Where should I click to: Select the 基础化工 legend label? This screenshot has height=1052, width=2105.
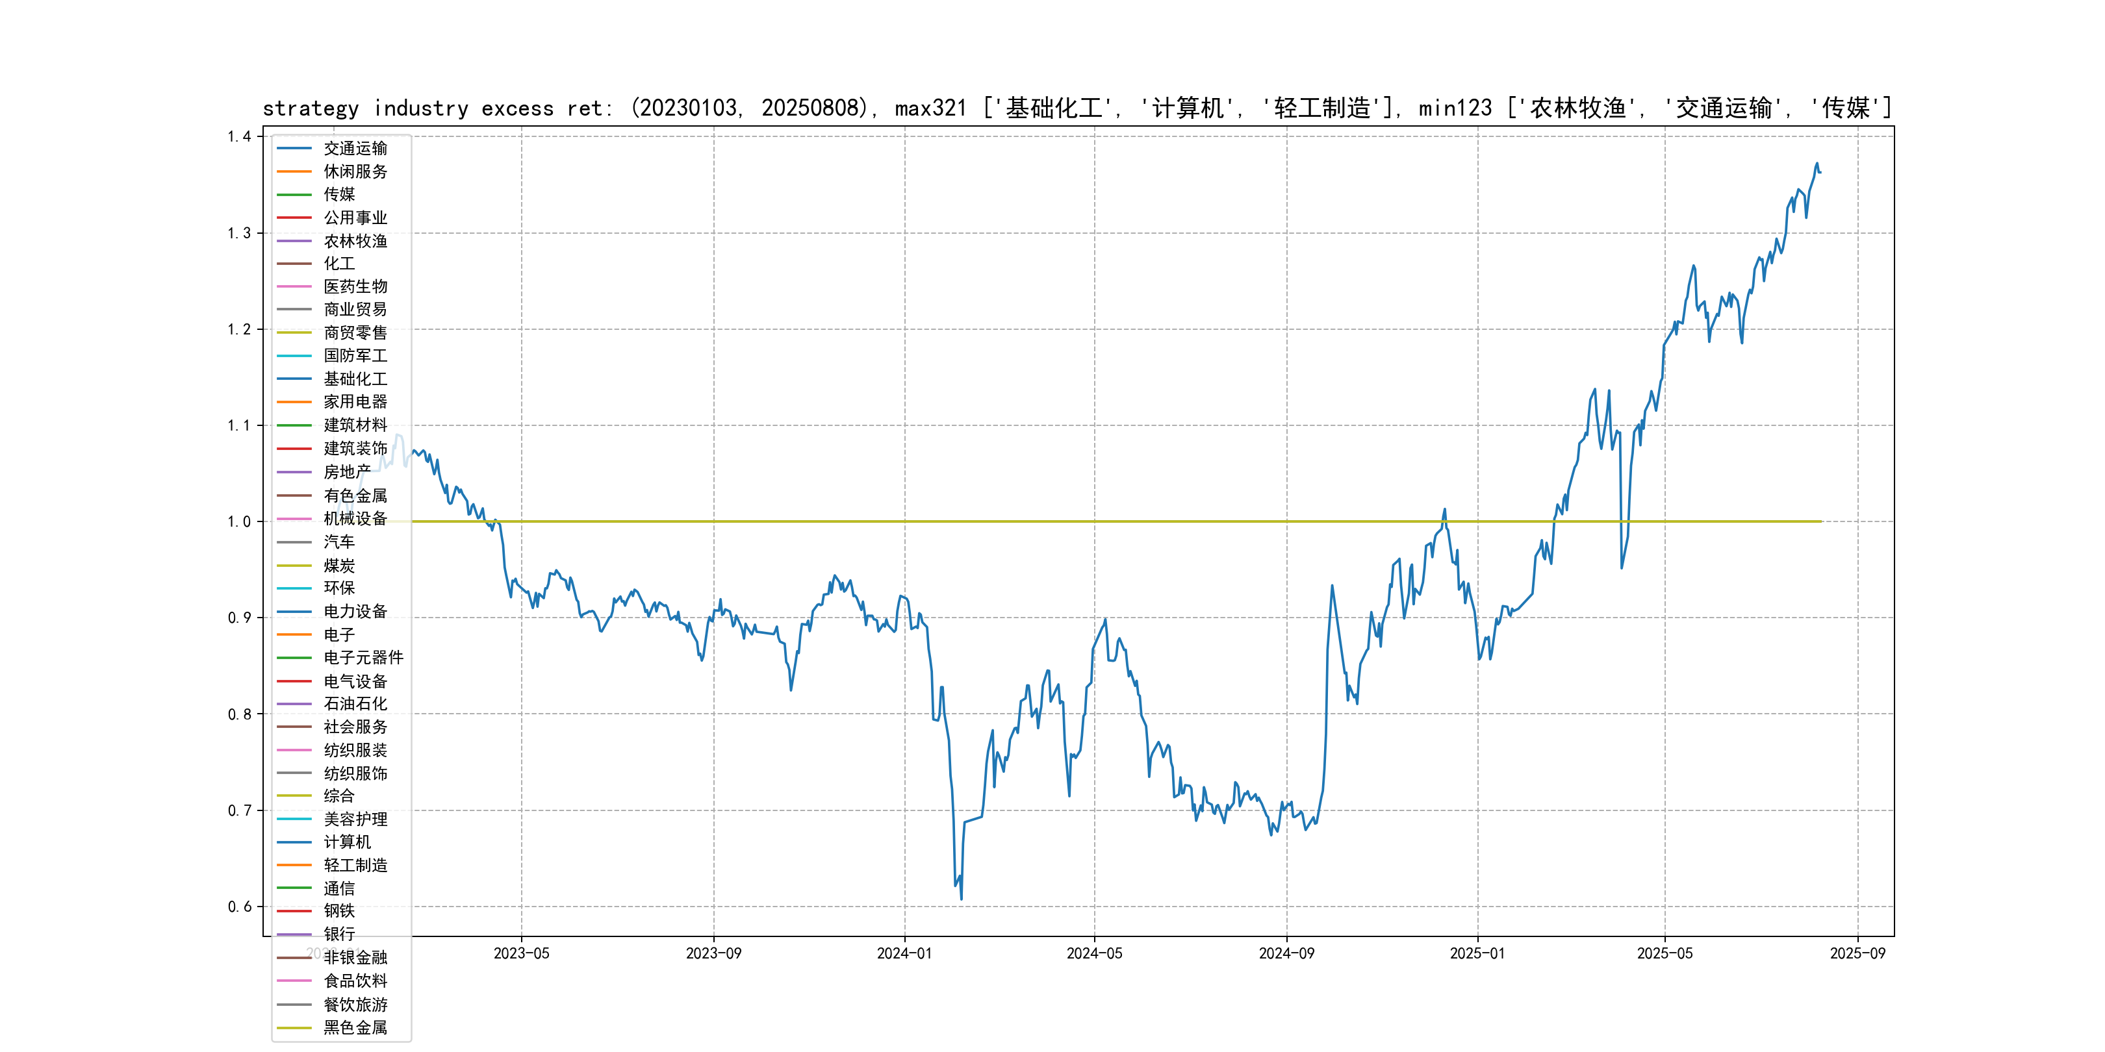coord(355,379)
